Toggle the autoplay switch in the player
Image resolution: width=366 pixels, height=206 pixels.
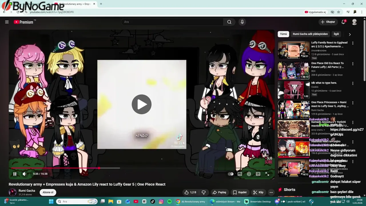[231, 174]
